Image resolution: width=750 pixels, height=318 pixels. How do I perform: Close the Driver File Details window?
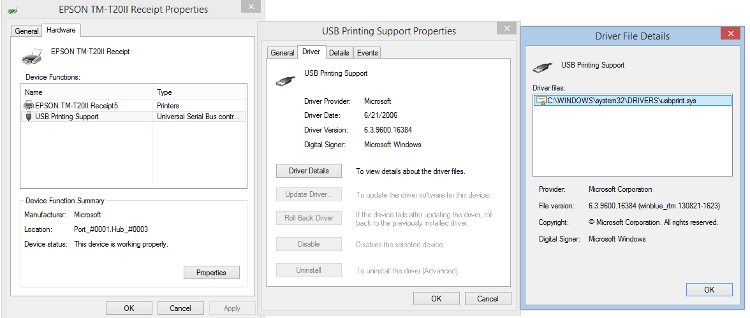[730, 33]
